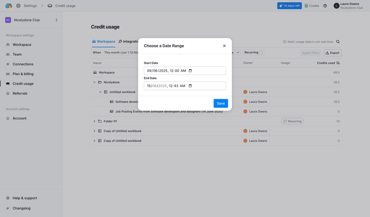Viewport: 370px width, 217px height.
Task: Click the Recurring badge on Folder 01
Action: [x=292, y=121]
